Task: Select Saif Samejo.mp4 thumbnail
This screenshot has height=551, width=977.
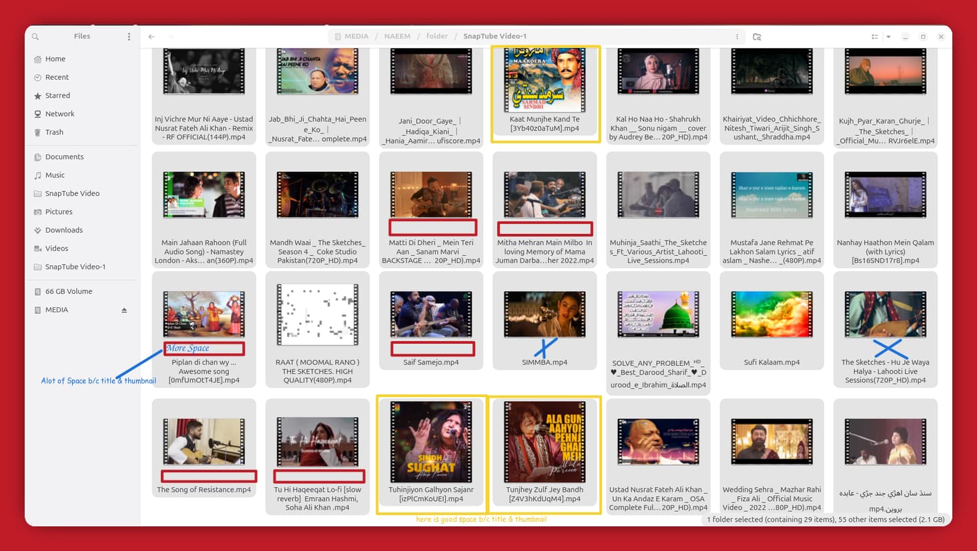Action: 431,314
